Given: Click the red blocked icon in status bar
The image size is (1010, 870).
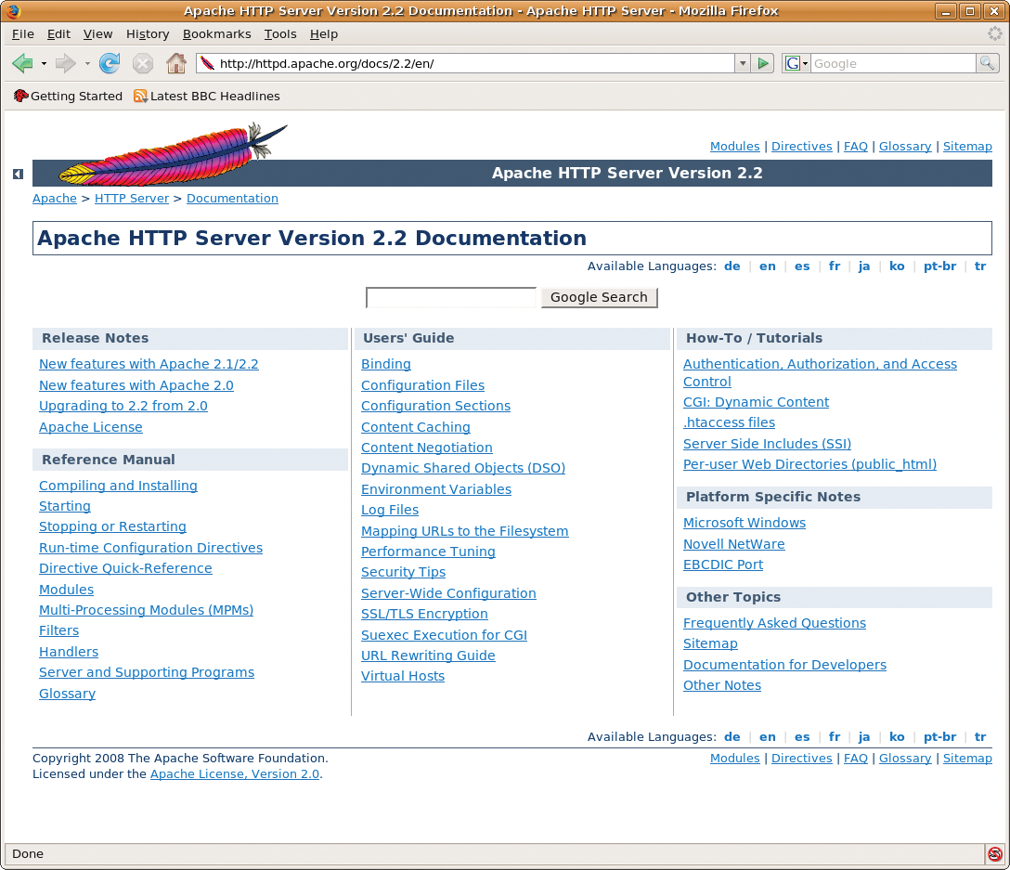Looking at the screenshot, I should pyautogui.click(x=994, y=854).
